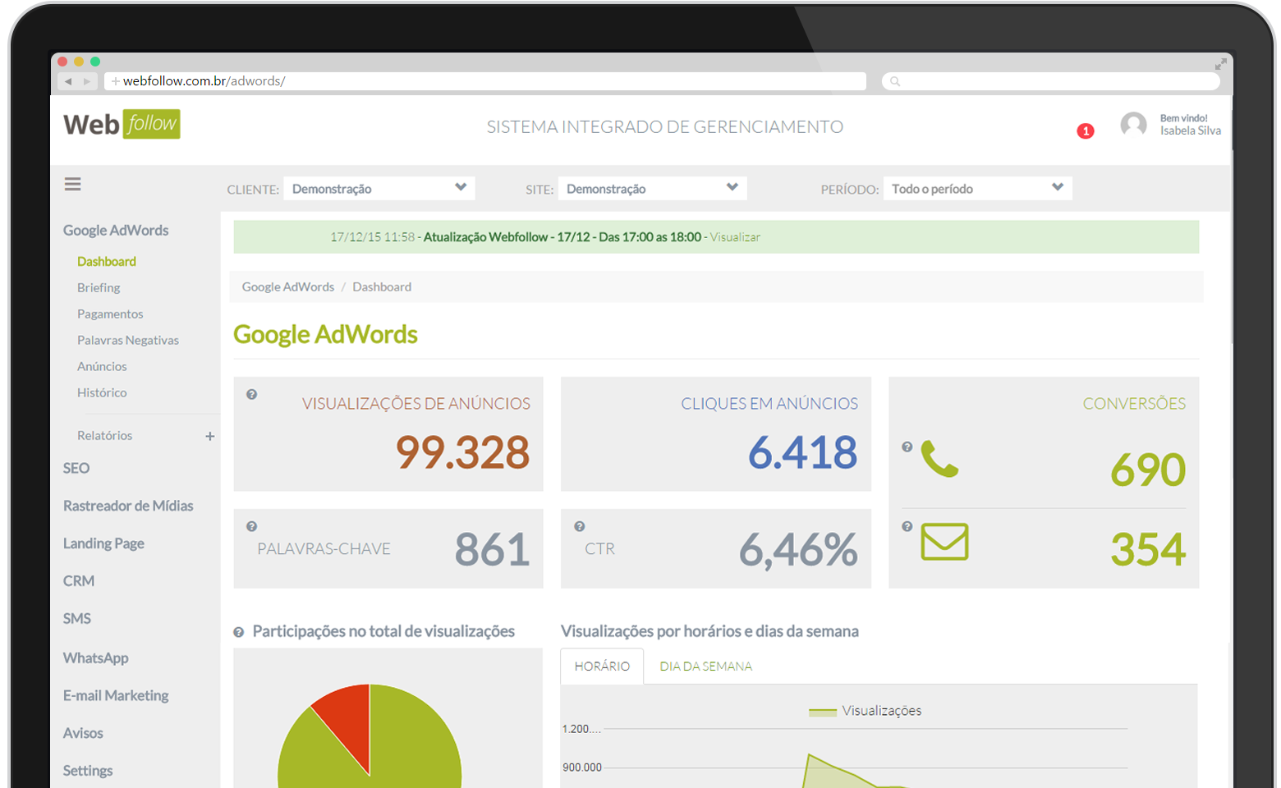Open the Isabela Silva user avatar
Image resolution: width=1281 pixels, height=788 pixels.
(1133, 125)
